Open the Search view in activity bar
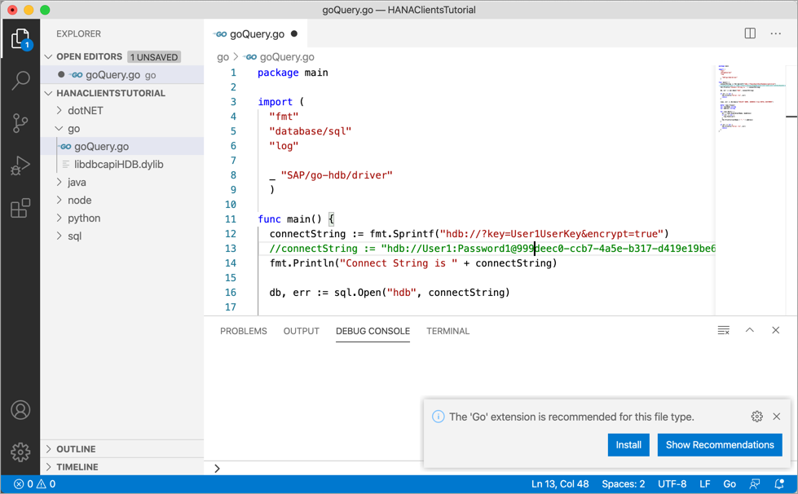The image size is (798, 494). click(x=20, y=81)
